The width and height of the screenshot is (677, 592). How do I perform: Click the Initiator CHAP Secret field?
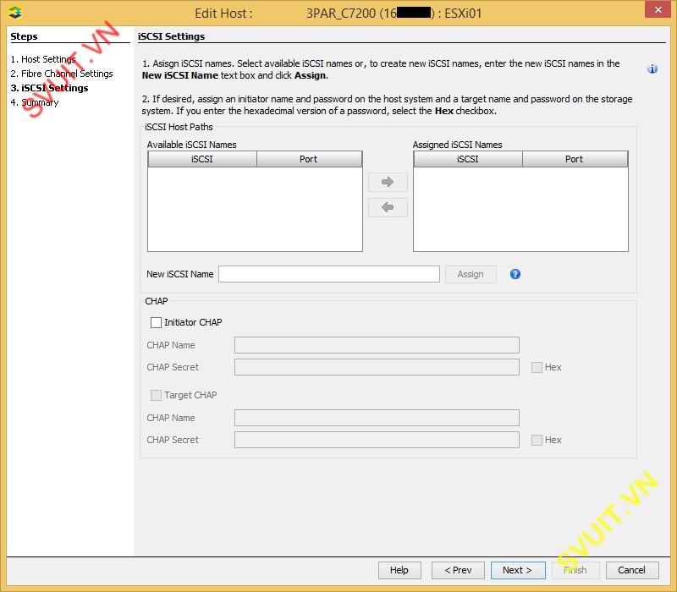(x=377, y=367)
